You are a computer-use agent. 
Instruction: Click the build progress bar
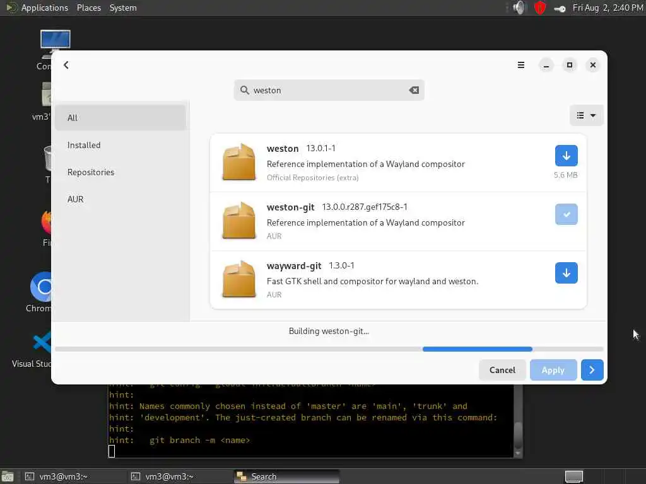click(x=329, y=349)
